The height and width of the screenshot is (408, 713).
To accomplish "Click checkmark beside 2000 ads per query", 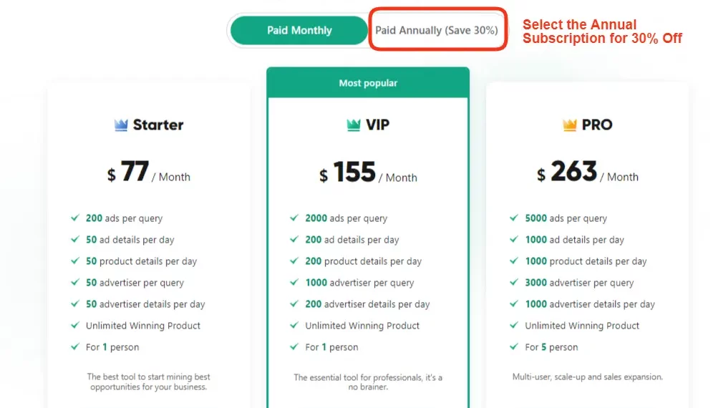I will pyautogui.click(x=294, y=218).
